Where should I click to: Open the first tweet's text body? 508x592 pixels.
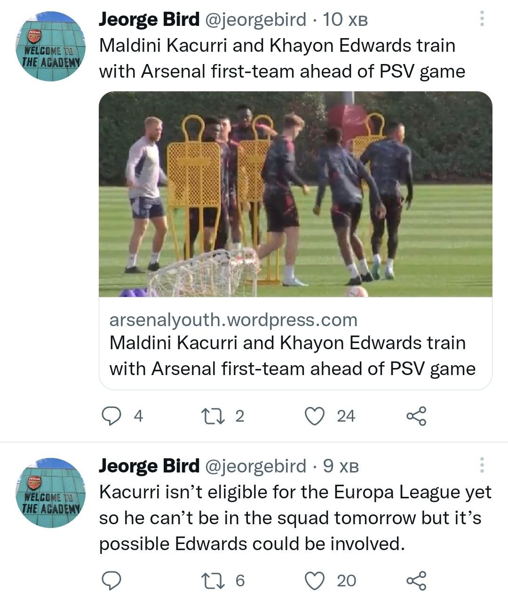point(281,58)
